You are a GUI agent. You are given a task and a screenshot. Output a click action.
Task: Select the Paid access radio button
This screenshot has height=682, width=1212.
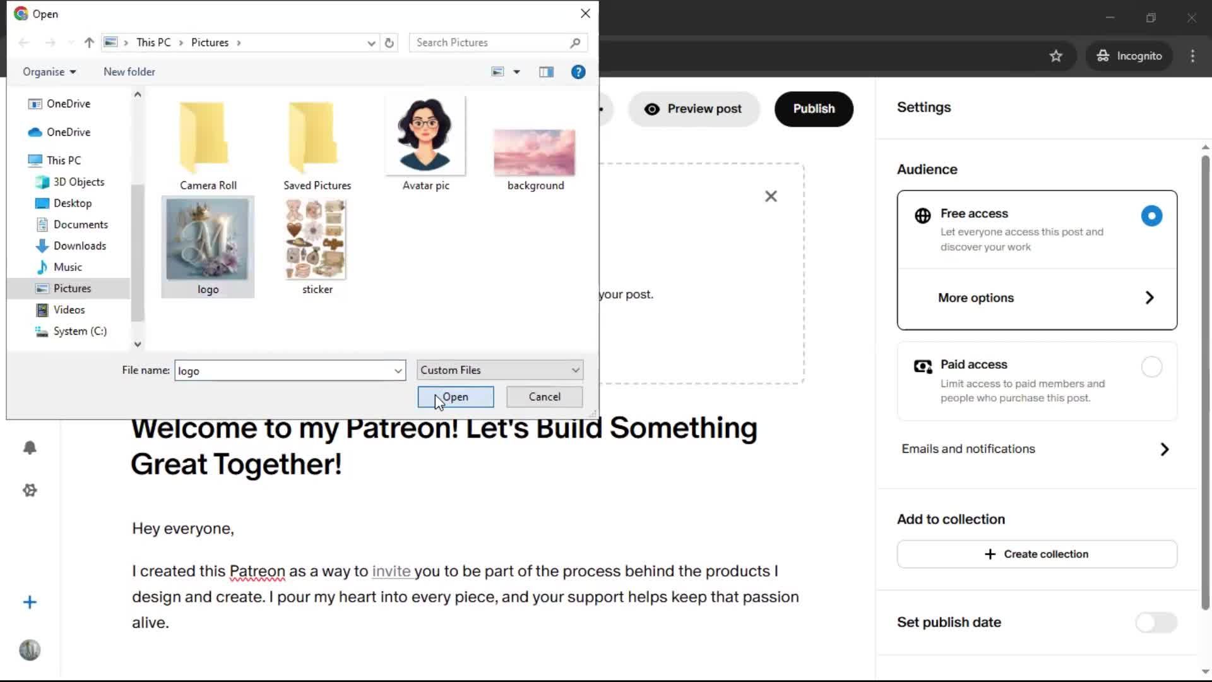[1151, 367]
